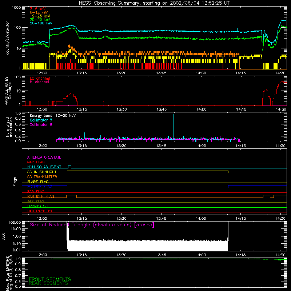Click the 13:00 tick under SAS panel
Screen dimensions: 291x291
(42, 255)
